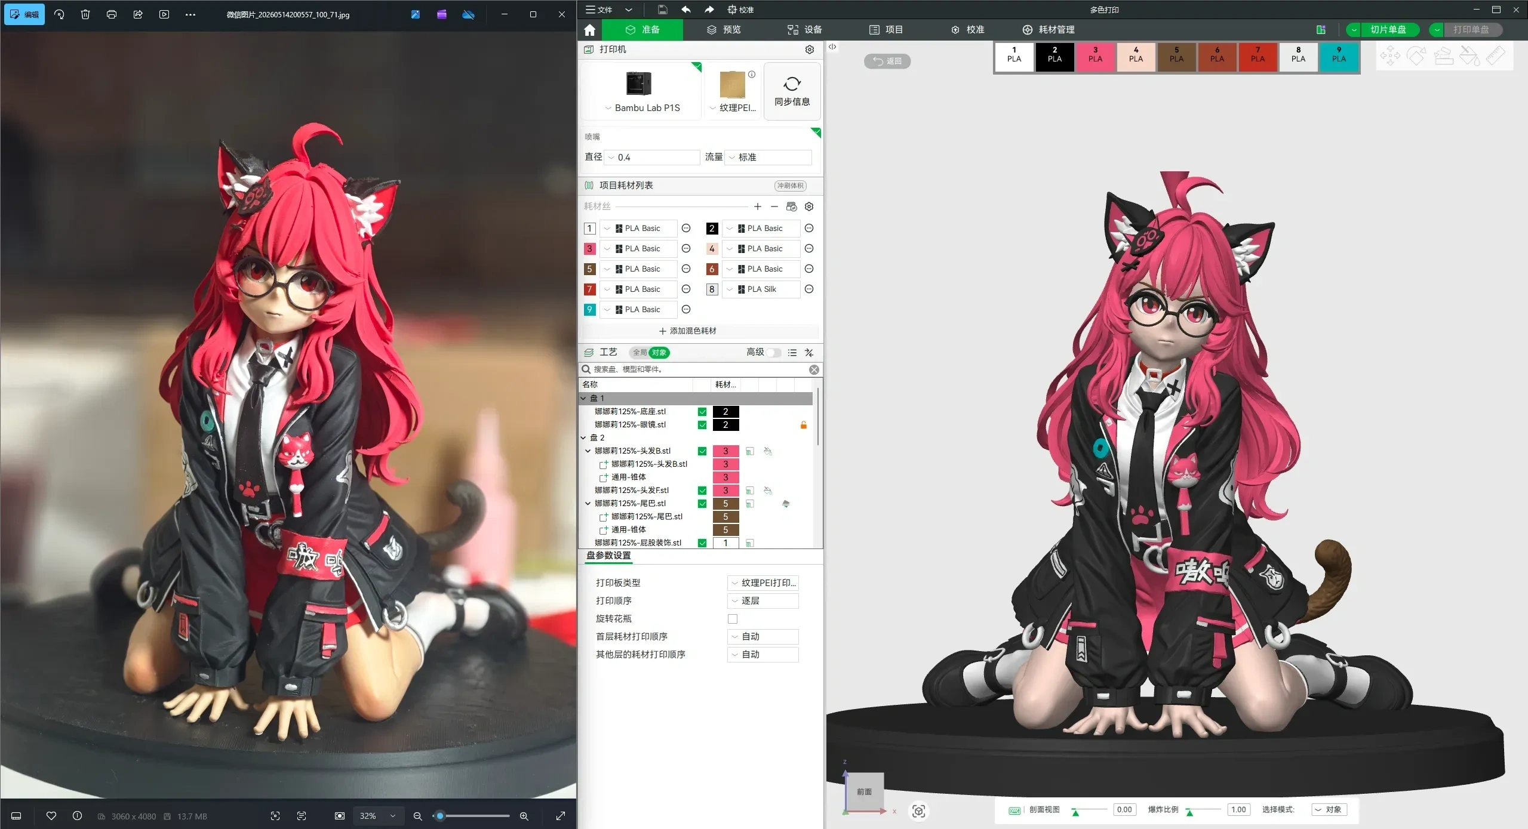Enter fullscreen in the photo viewer
1528x829 pixels.
click(560, 816)
